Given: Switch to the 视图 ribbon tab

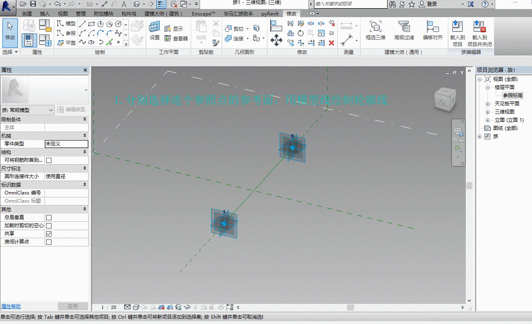Looking at the screenshot, I should click(x=63, y=13).
